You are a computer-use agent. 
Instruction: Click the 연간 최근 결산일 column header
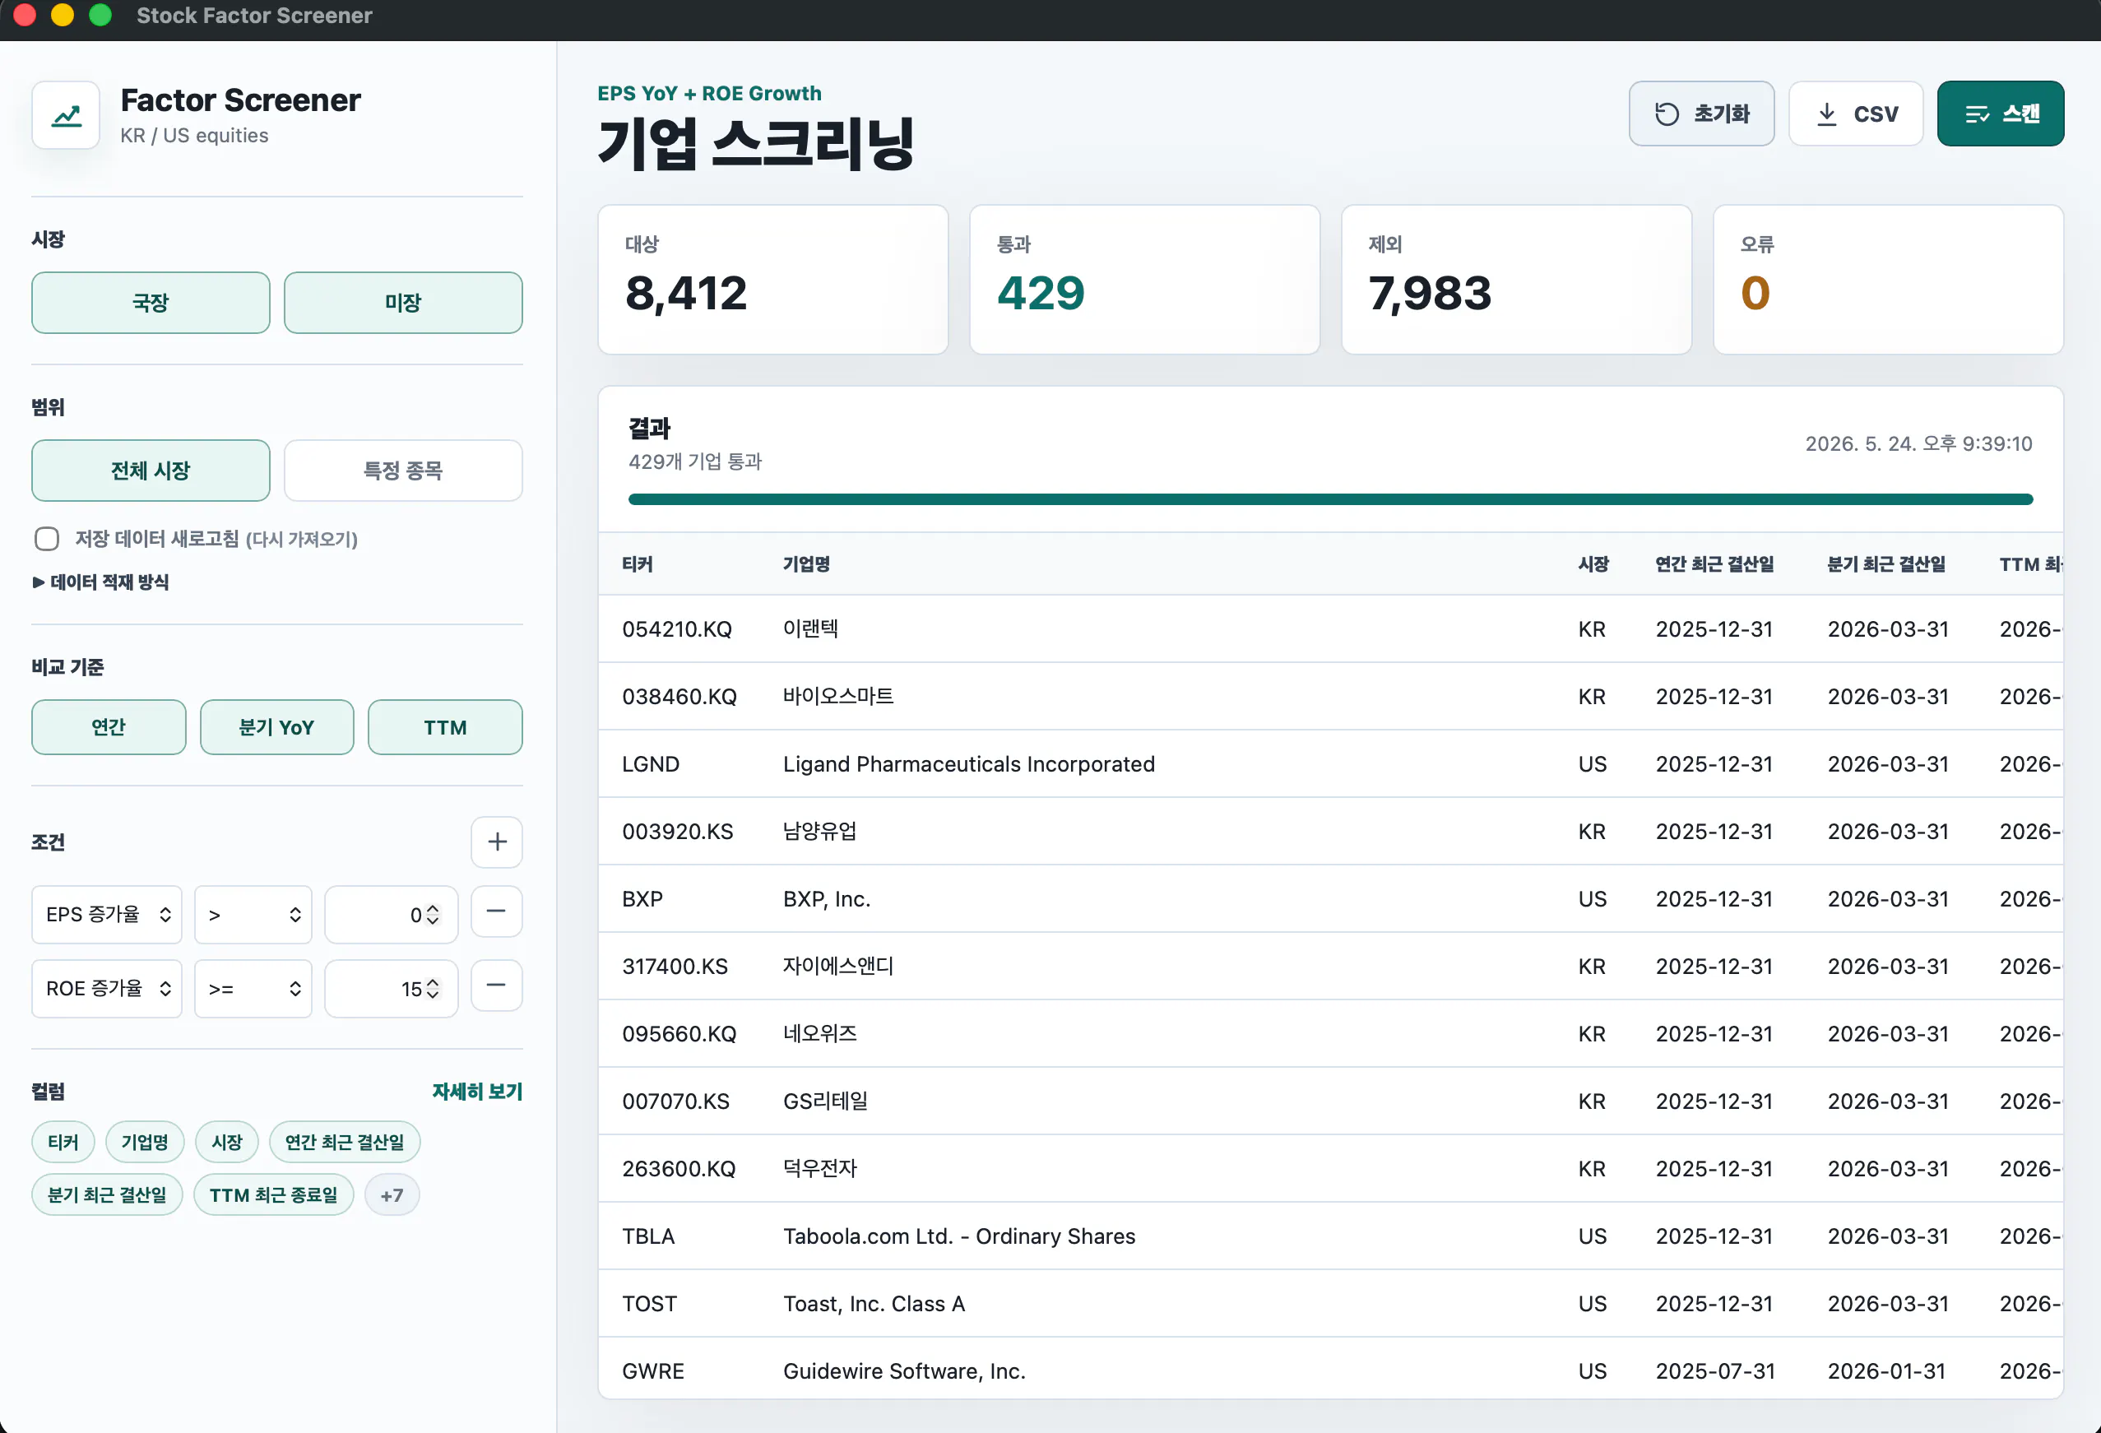point(1715,564)
